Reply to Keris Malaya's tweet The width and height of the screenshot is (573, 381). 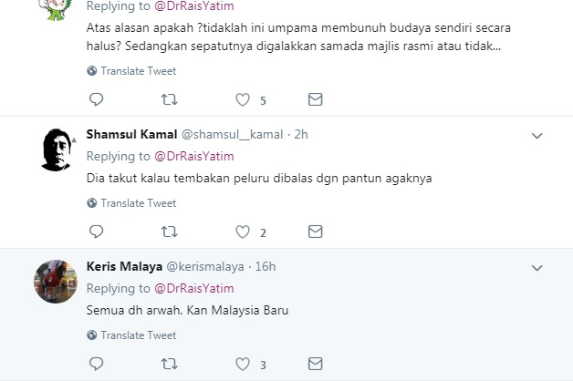[96, 365]
